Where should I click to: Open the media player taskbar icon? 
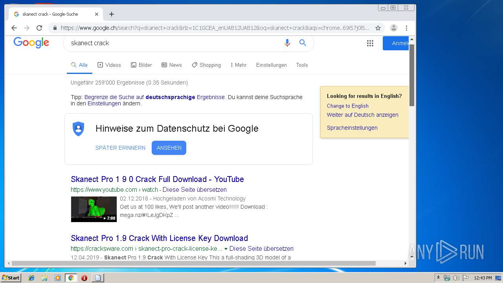pos(58,278)
